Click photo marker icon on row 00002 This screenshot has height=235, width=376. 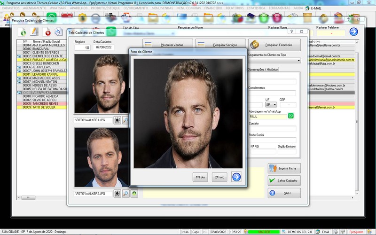pos(19,56)
